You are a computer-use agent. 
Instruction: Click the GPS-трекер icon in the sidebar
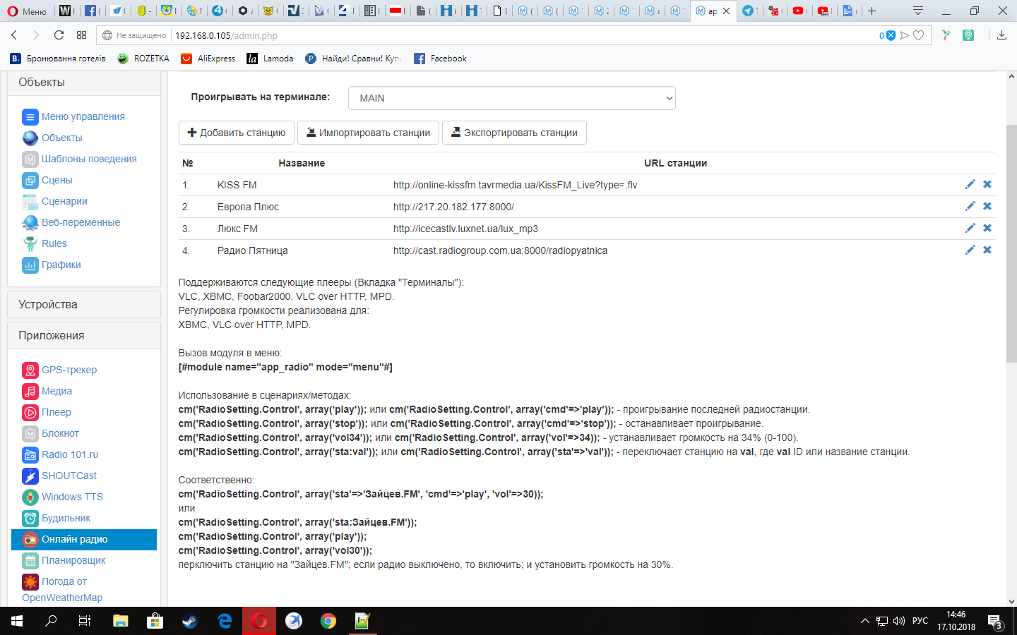coord(30,370)
